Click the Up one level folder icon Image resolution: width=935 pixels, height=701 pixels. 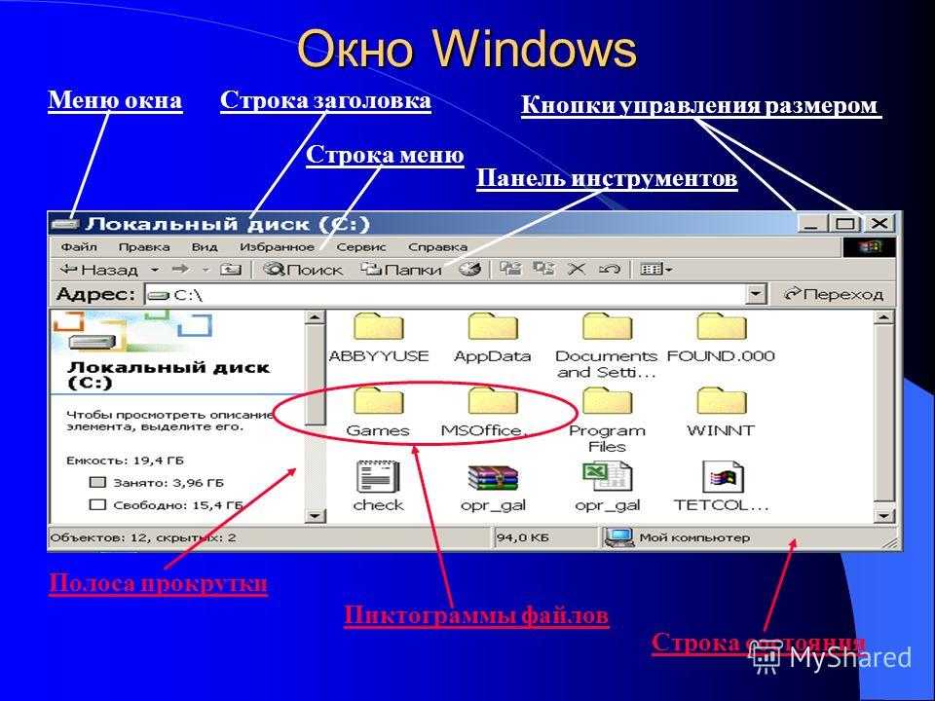(231, 269)
